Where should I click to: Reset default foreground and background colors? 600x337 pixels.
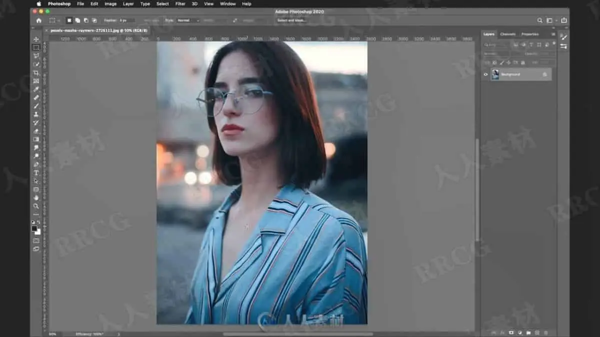33,223
